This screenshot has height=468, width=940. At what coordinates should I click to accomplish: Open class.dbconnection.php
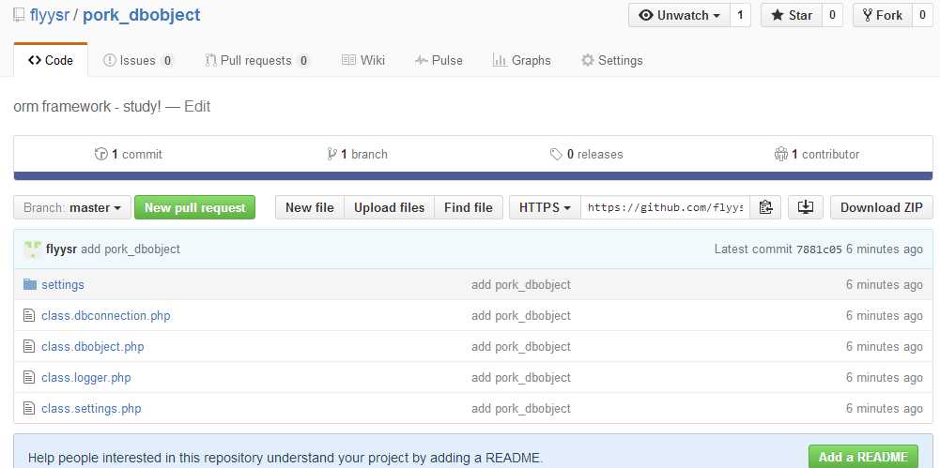[x=105, y=315]
